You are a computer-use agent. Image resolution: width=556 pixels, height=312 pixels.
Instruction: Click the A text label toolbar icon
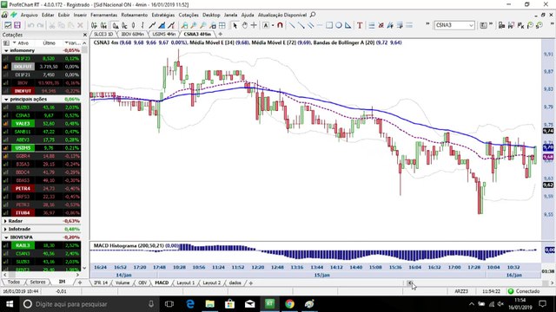point(266,25)
